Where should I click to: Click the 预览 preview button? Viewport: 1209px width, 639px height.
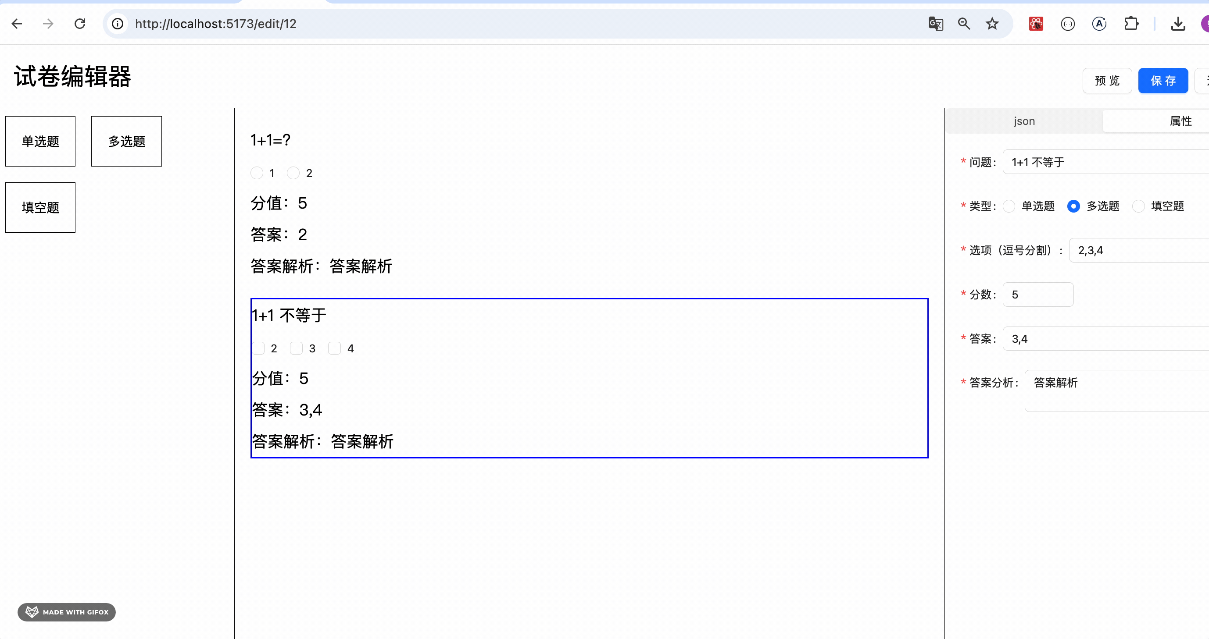pos(1107,81)
